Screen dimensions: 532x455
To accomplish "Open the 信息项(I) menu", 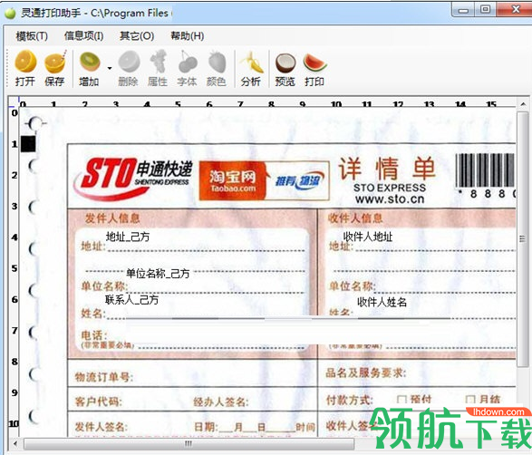I will click(x=83, y=35).
